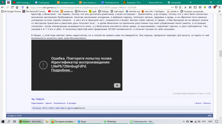Open the first pinned tab
222x124 pixels.
(x=3, y=2)
